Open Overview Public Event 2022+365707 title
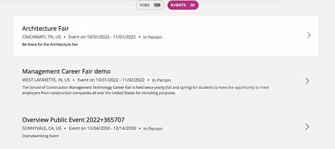Viewport: 335px width, 149px height. [x=73, y=120]
